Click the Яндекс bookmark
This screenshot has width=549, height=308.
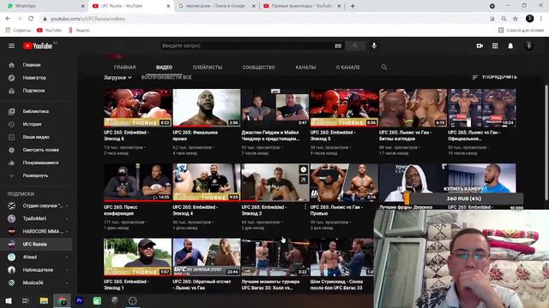point(79,31)
